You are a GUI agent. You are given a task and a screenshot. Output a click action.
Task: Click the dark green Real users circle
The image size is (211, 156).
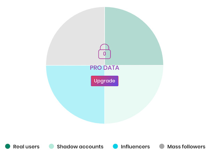8,146
